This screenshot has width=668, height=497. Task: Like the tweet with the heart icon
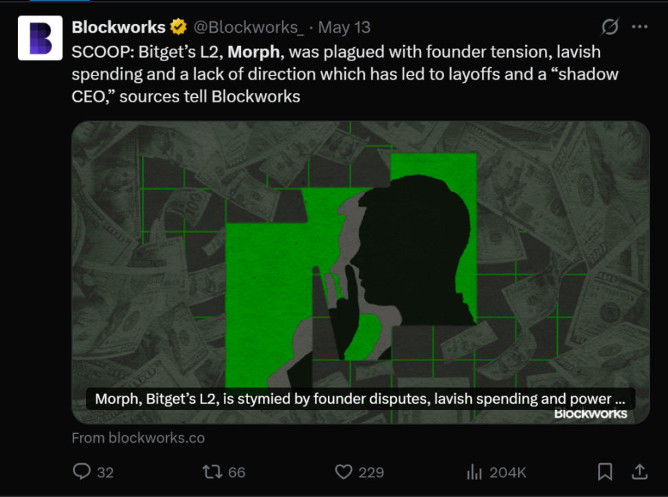point(344,472)
